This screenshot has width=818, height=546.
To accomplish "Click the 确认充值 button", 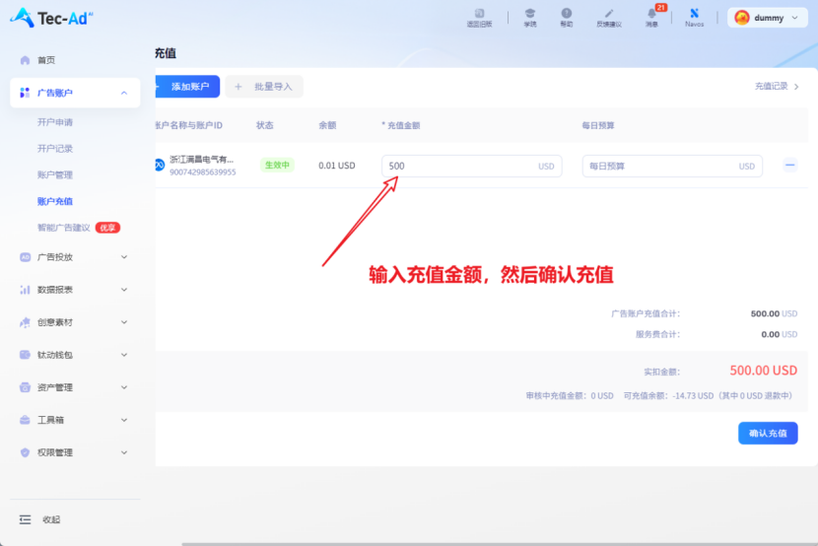I will tap(768, 434).
